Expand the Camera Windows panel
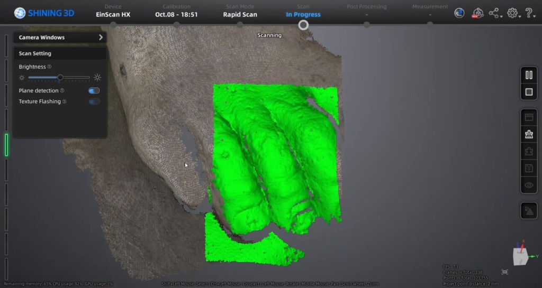Screen dimensions: 542x288 coord(101,37)
